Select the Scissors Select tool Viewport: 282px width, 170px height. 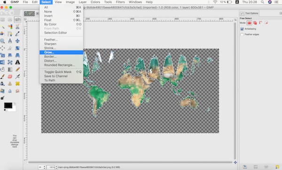click(x=17, y=27)
